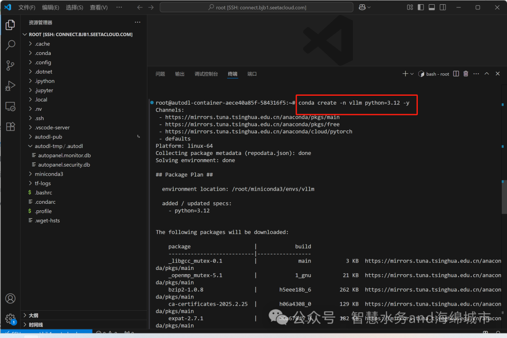
Task: Collapse the ROOT workspace folder section
Action: (81, 34)
